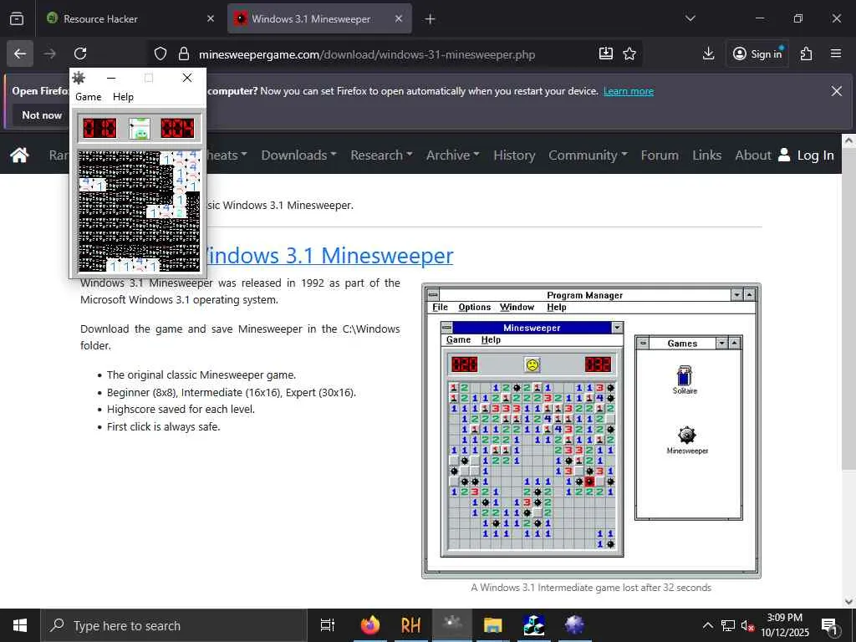Image resolution: width=856 pixels, height=642 pixels.
Task: Expand the Research nav dropdown
Action: click(381, 155)
